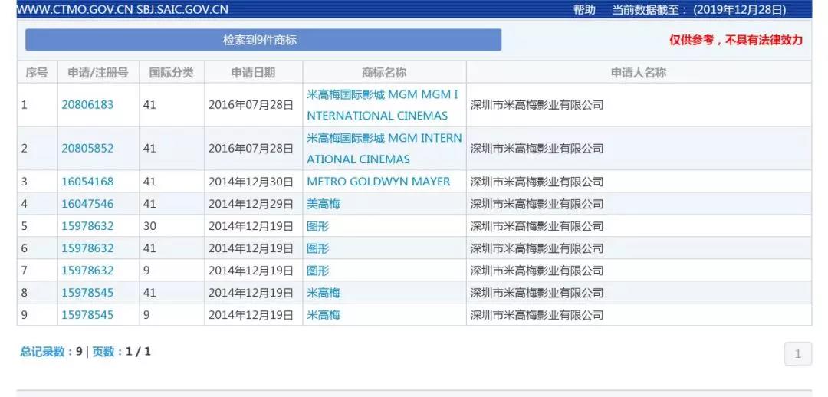Screen dimensions: 828x397
Task: Click the 申请/注册号 column header
Action: pyautogui.click(x=97, y=72)
